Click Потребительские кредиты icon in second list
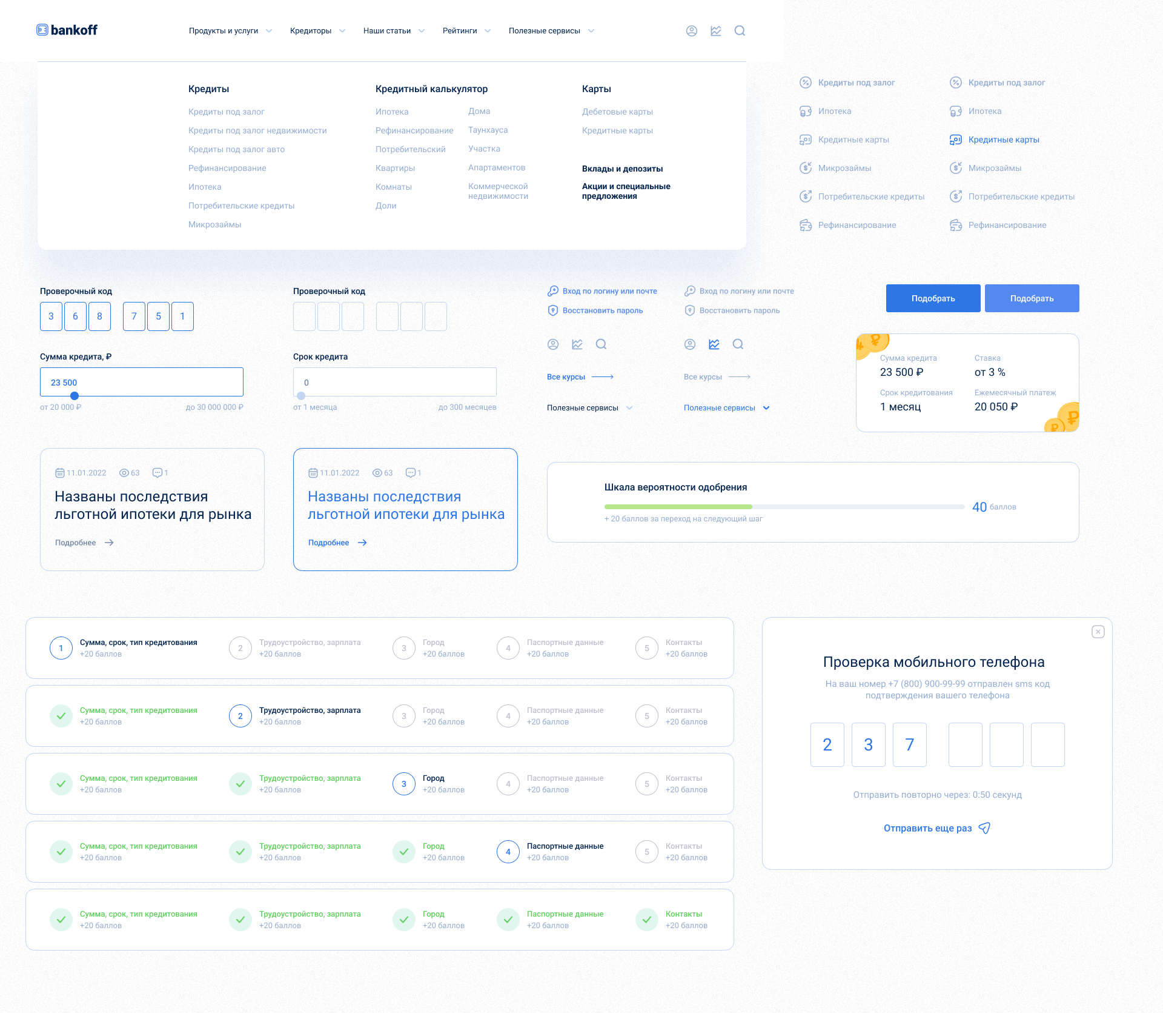Viewport: 1163px width, 1013px height. 955,196
